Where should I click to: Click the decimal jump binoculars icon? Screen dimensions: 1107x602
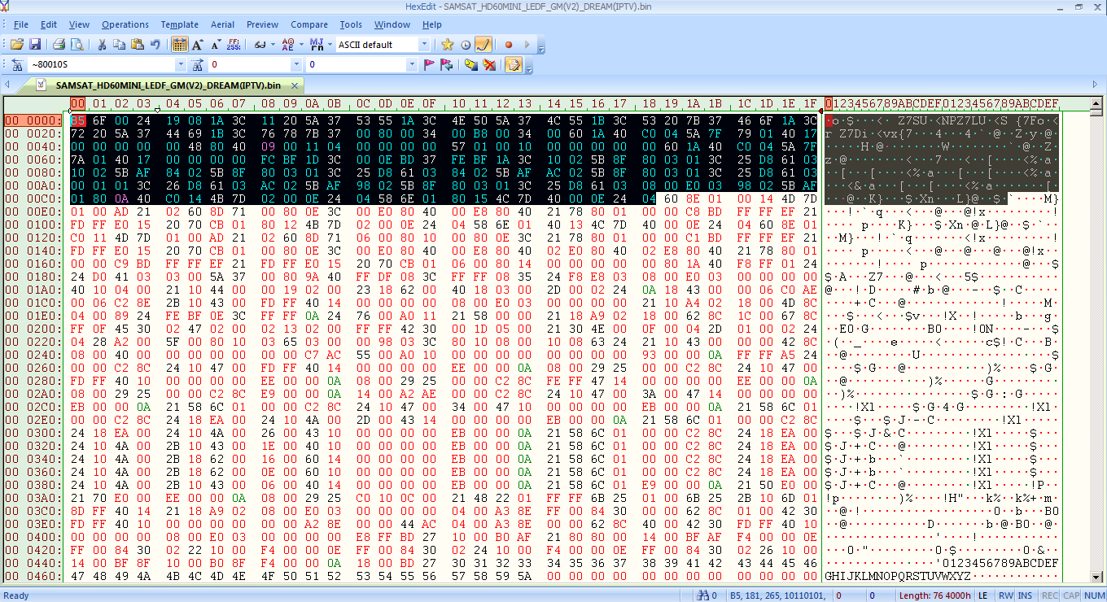point(198,65)
